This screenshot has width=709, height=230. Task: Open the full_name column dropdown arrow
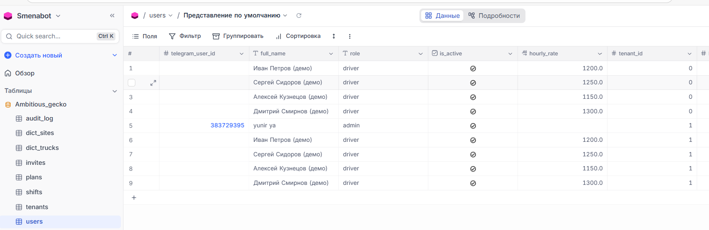pyautogui.click(x=331, y=54)
